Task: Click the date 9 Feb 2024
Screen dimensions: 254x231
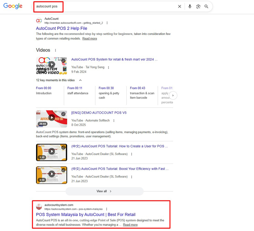Action: (79, 72)
